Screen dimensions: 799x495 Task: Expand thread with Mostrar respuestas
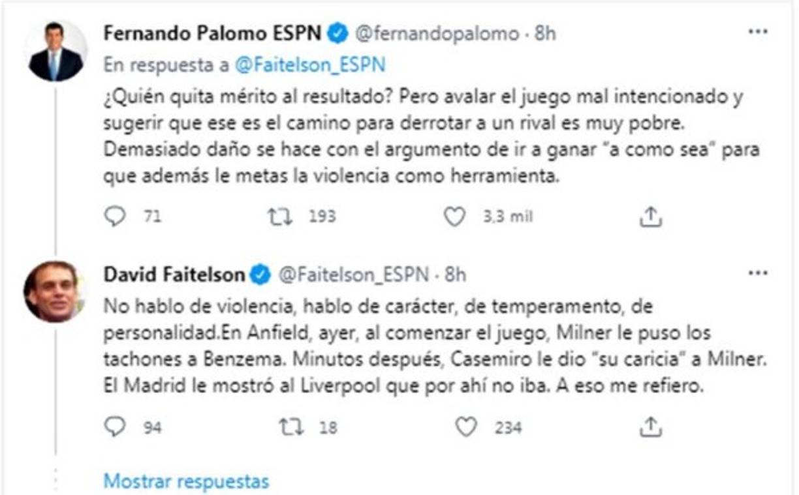pyautogui.click(x=186, y=481)
